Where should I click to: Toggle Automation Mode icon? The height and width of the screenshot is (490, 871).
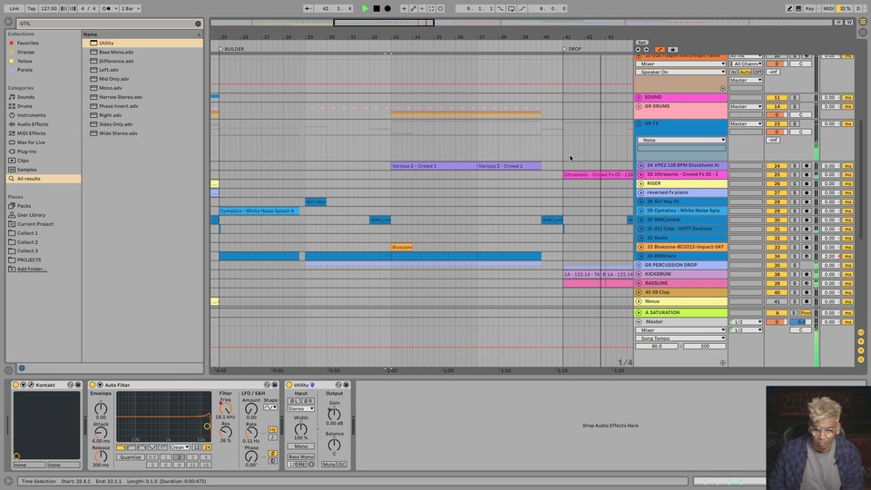pyautogui.click(x=660, y=49)
